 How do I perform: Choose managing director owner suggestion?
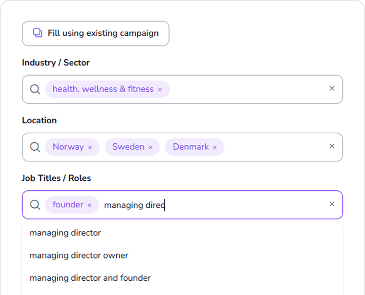click(79, 255)
